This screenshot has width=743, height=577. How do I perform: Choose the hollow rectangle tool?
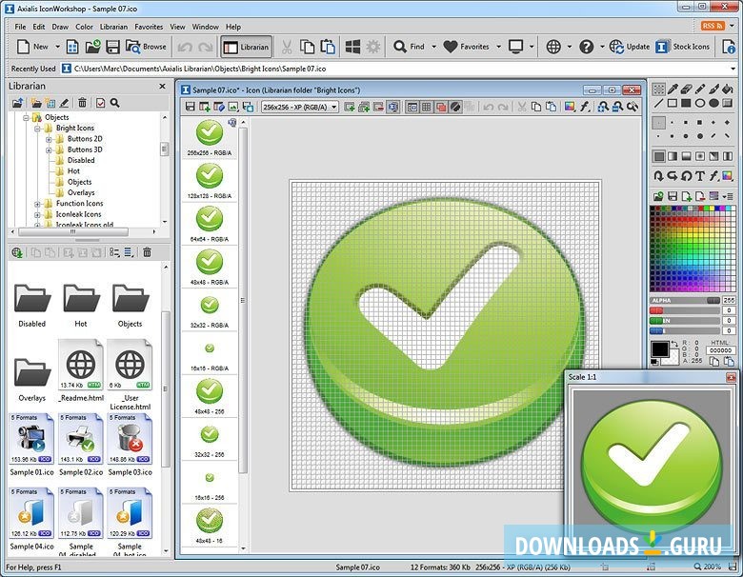(x=673, y=103)
